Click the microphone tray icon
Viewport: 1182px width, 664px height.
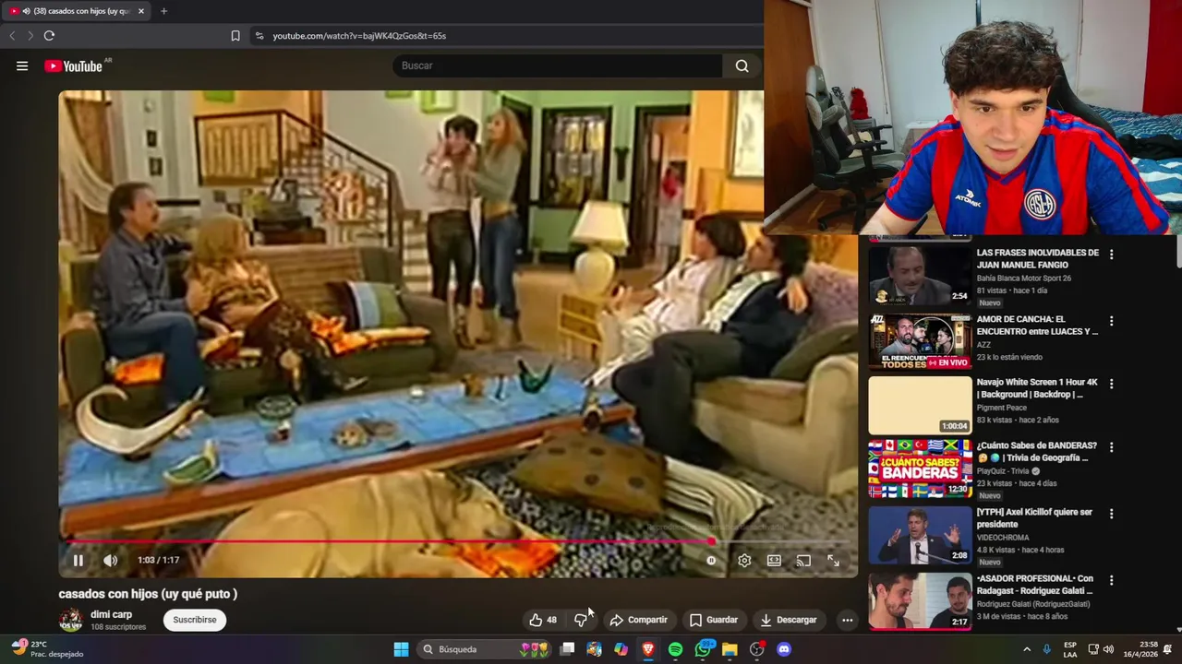point(1046,649)
